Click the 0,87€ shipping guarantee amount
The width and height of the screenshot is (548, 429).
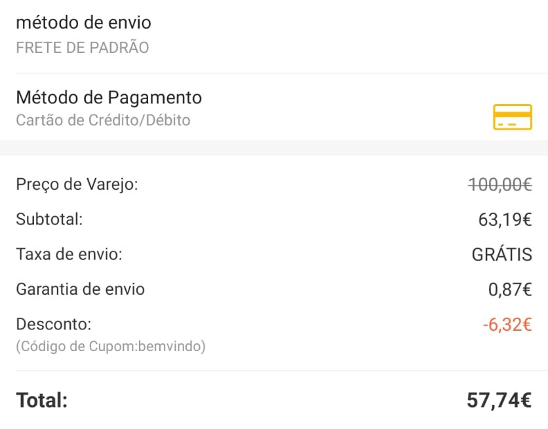pyautogui.click(x=509, y=289)
